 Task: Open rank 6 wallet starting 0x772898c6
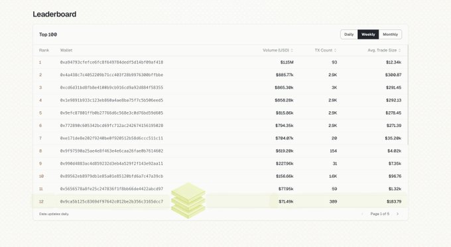click(111, 126)
